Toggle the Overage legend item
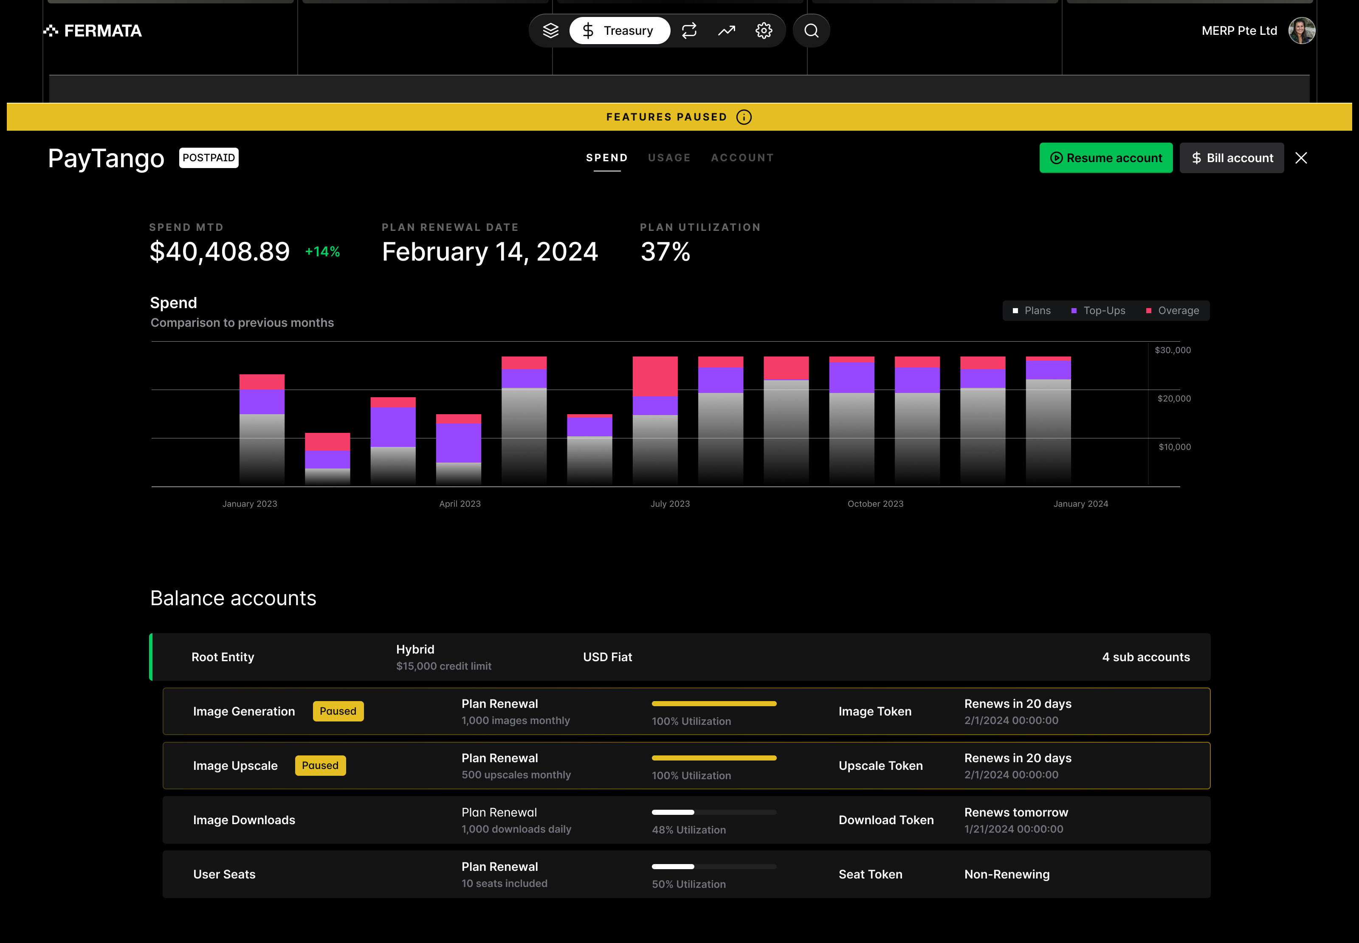The image size is (1359, 943). tap(1173, 311)
